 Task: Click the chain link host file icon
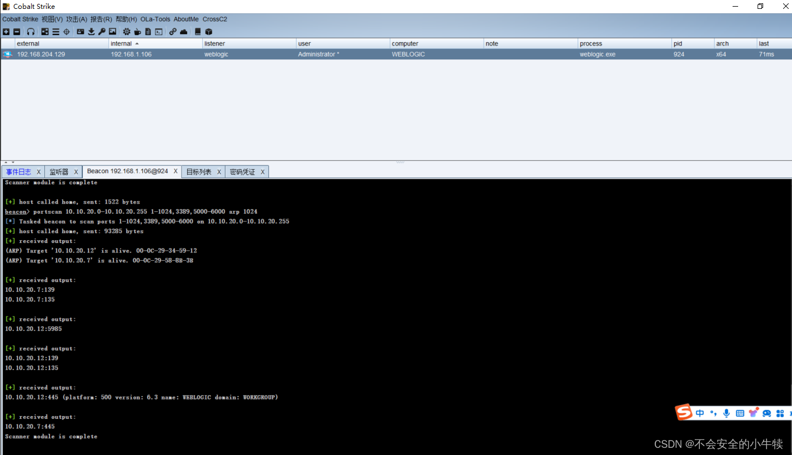[173, 32]
